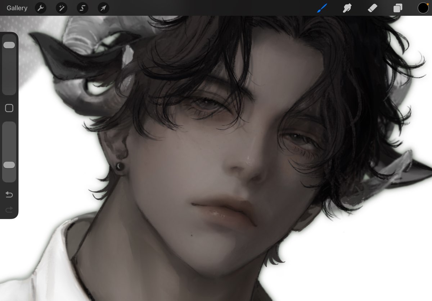Viewport: 432px width, 301px height.
Task: Activate the Selection S-ribbon tool
Action: 82,8
